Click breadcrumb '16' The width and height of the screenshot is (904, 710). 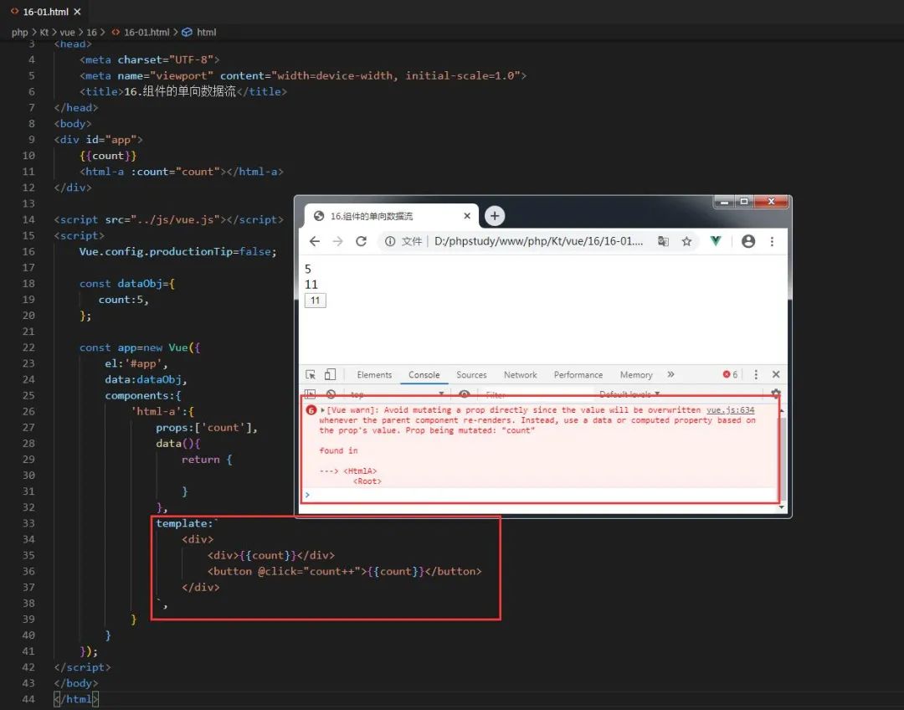[92, 33]
